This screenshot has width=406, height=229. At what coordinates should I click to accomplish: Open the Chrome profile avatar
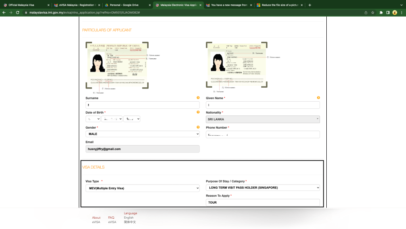click(395, 12)
